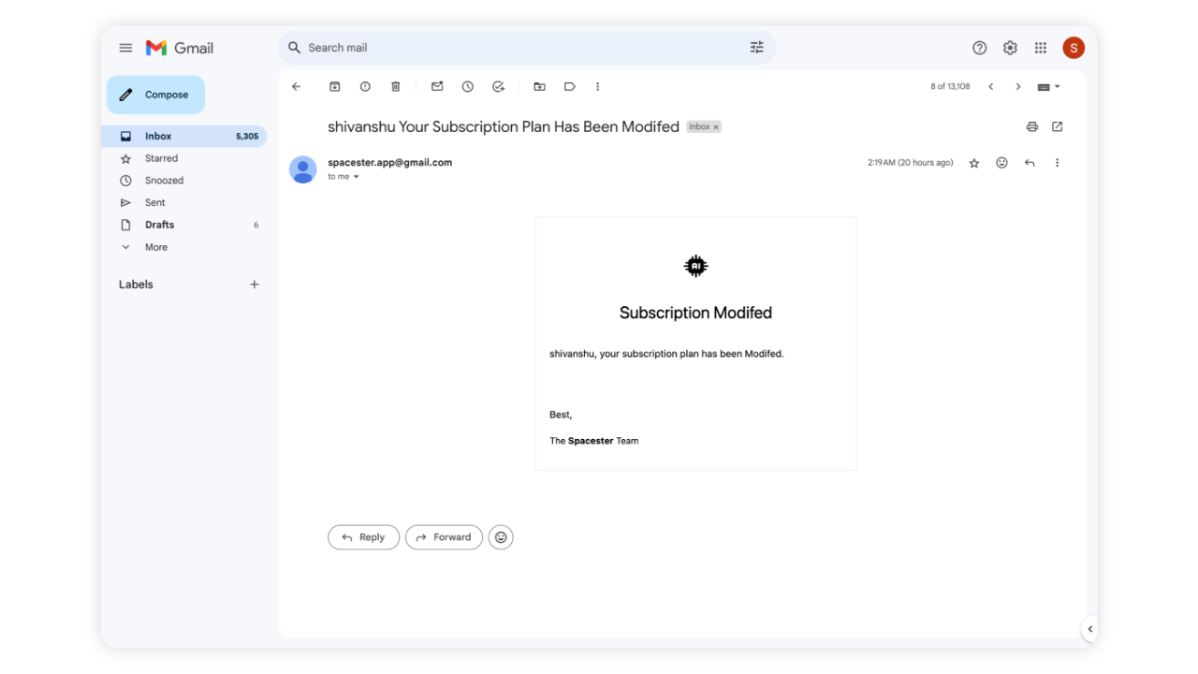Move the email to a folder
1198x674 pixels.
(539, 86)
